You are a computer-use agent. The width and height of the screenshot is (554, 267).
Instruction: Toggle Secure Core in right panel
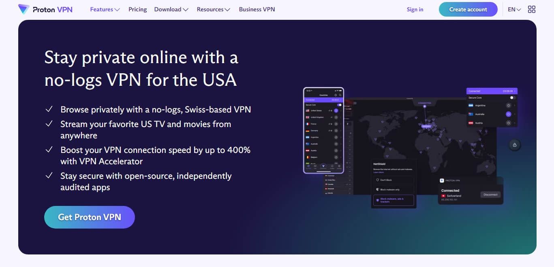click(512, 97)
